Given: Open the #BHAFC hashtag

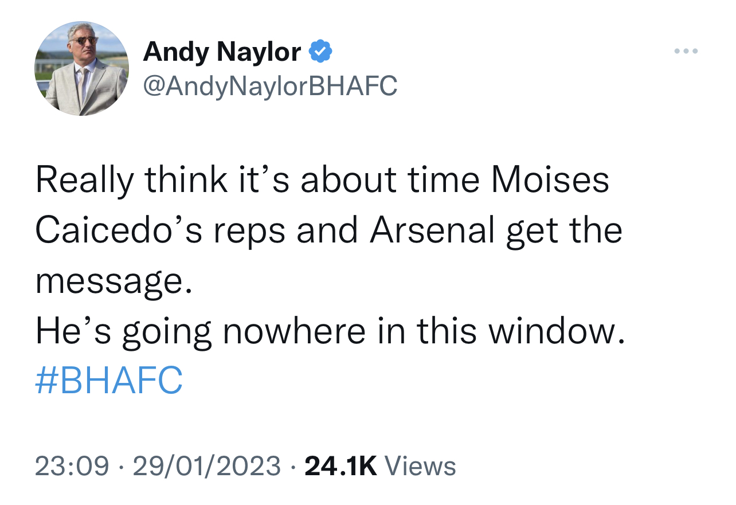Looking at the screenshot, I should tap(109, 381).
